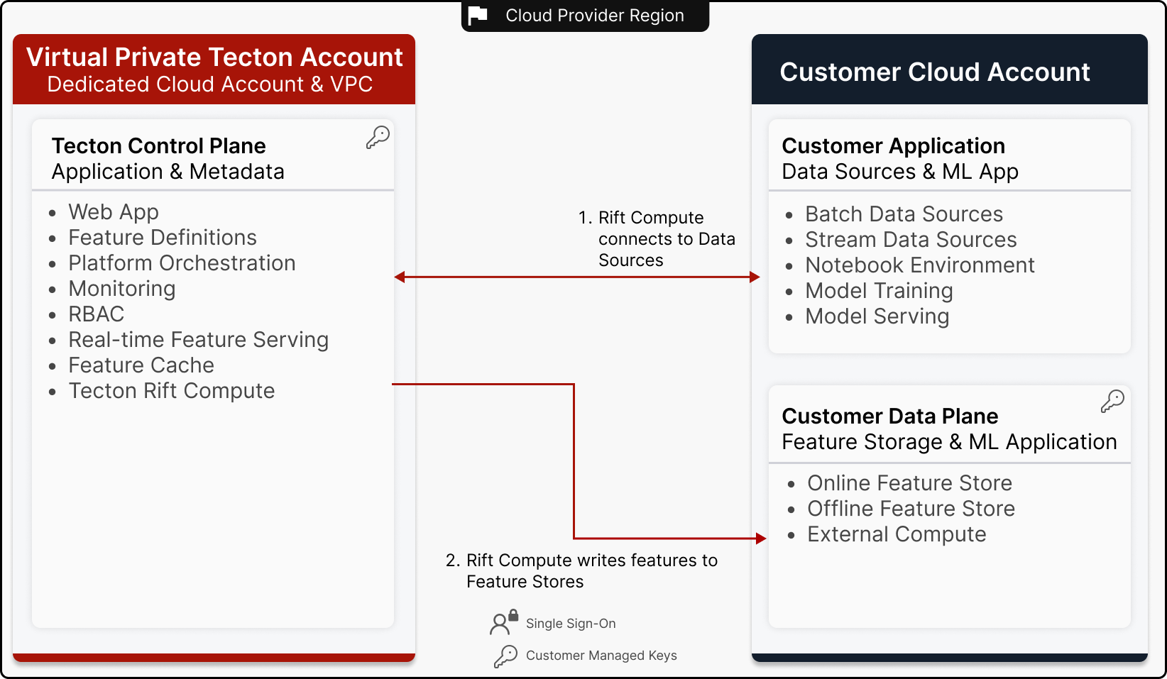Select Batch Data Sources item

click(x=904, y=214)
